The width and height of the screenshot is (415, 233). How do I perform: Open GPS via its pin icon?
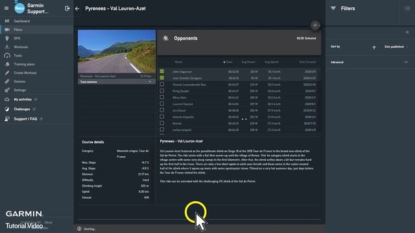pos(7,38)
